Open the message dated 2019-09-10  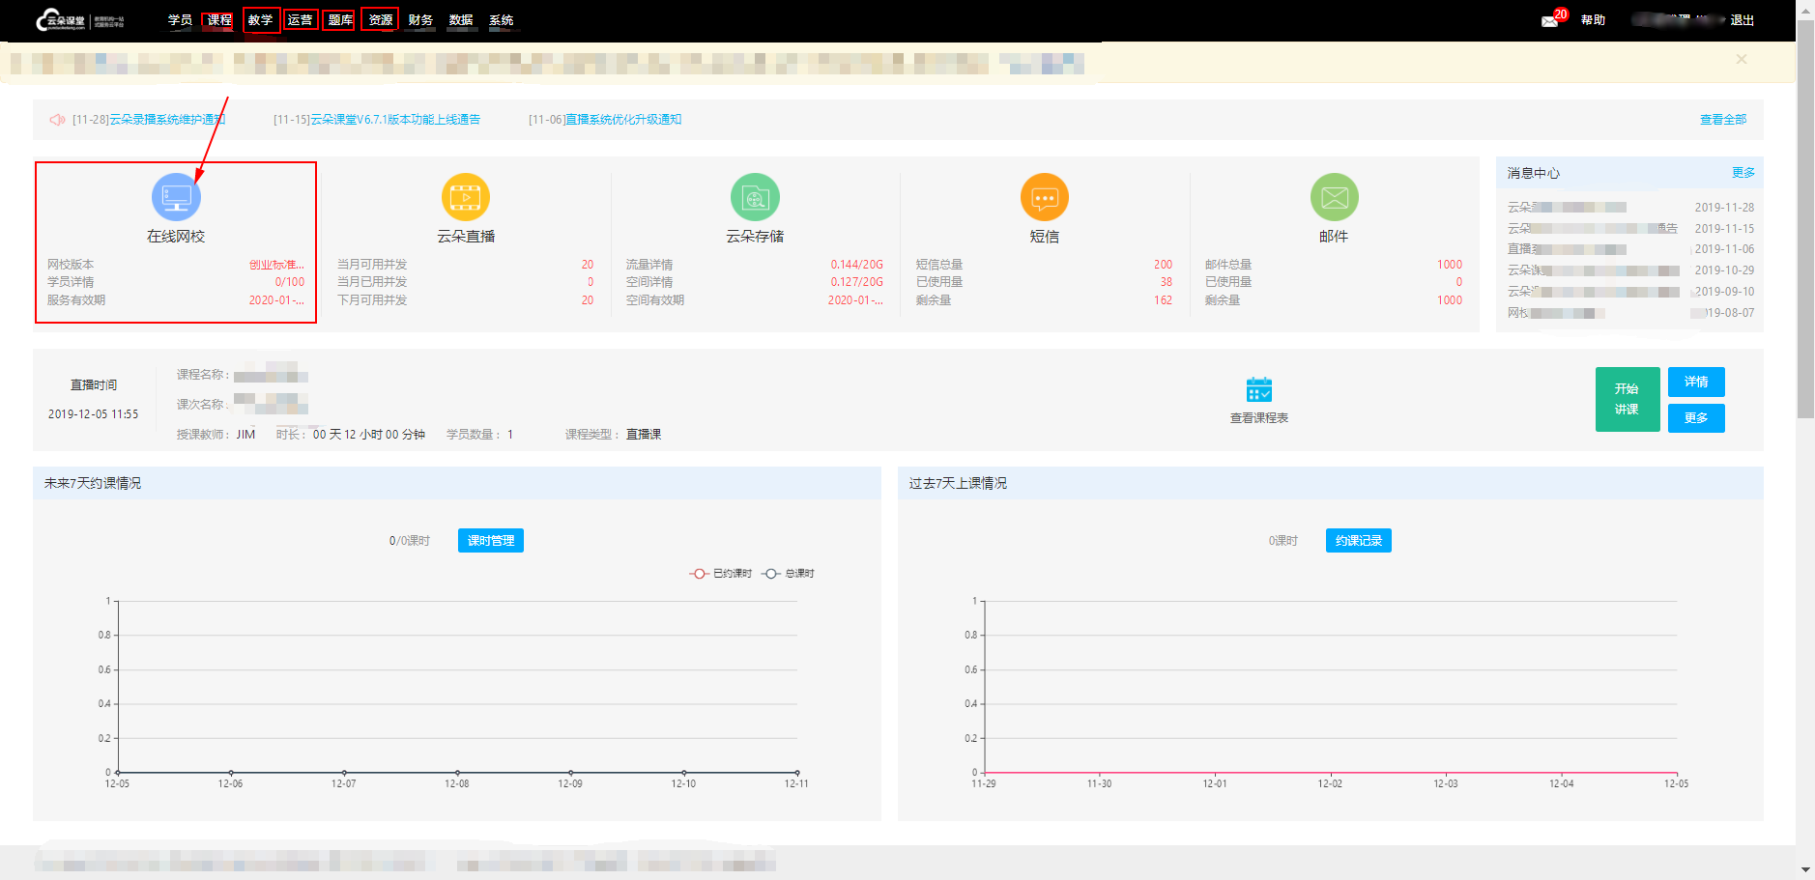click(1630, 292)
